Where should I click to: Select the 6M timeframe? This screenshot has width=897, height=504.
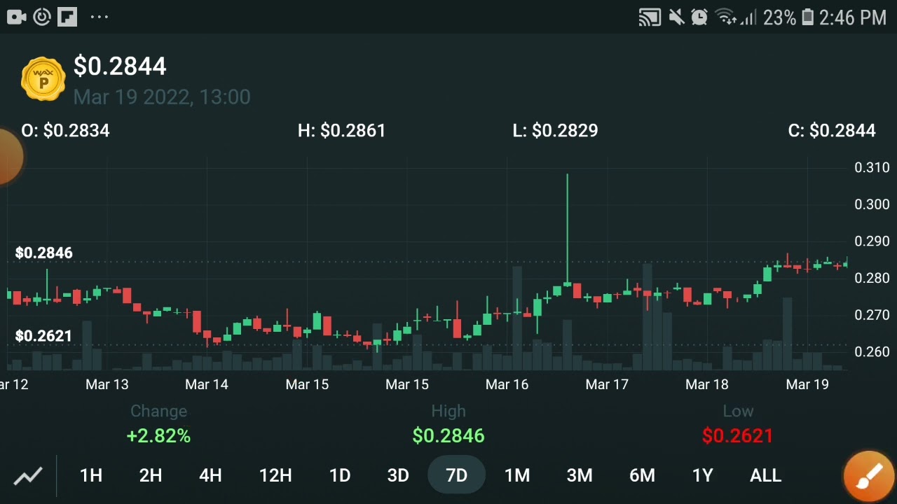(x=642, y=476)
